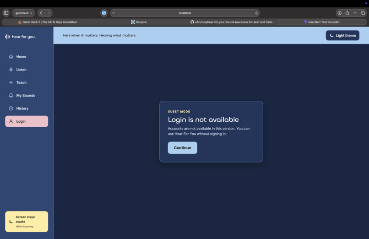
Task: Switch to the Devpost tab
Action: pyautogui.click(x=139, y=22)
